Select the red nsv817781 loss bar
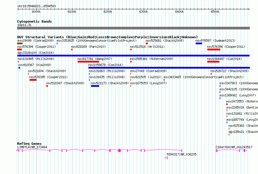Screen dimensions: 258x174 pyautogui.click(x=88, y=62)
